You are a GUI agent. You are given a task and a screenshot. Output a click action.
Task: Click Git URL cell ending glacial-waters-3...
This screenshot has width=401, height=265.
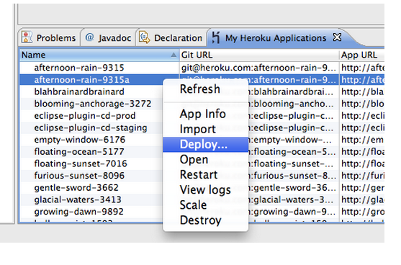click(x=293, y=199)
